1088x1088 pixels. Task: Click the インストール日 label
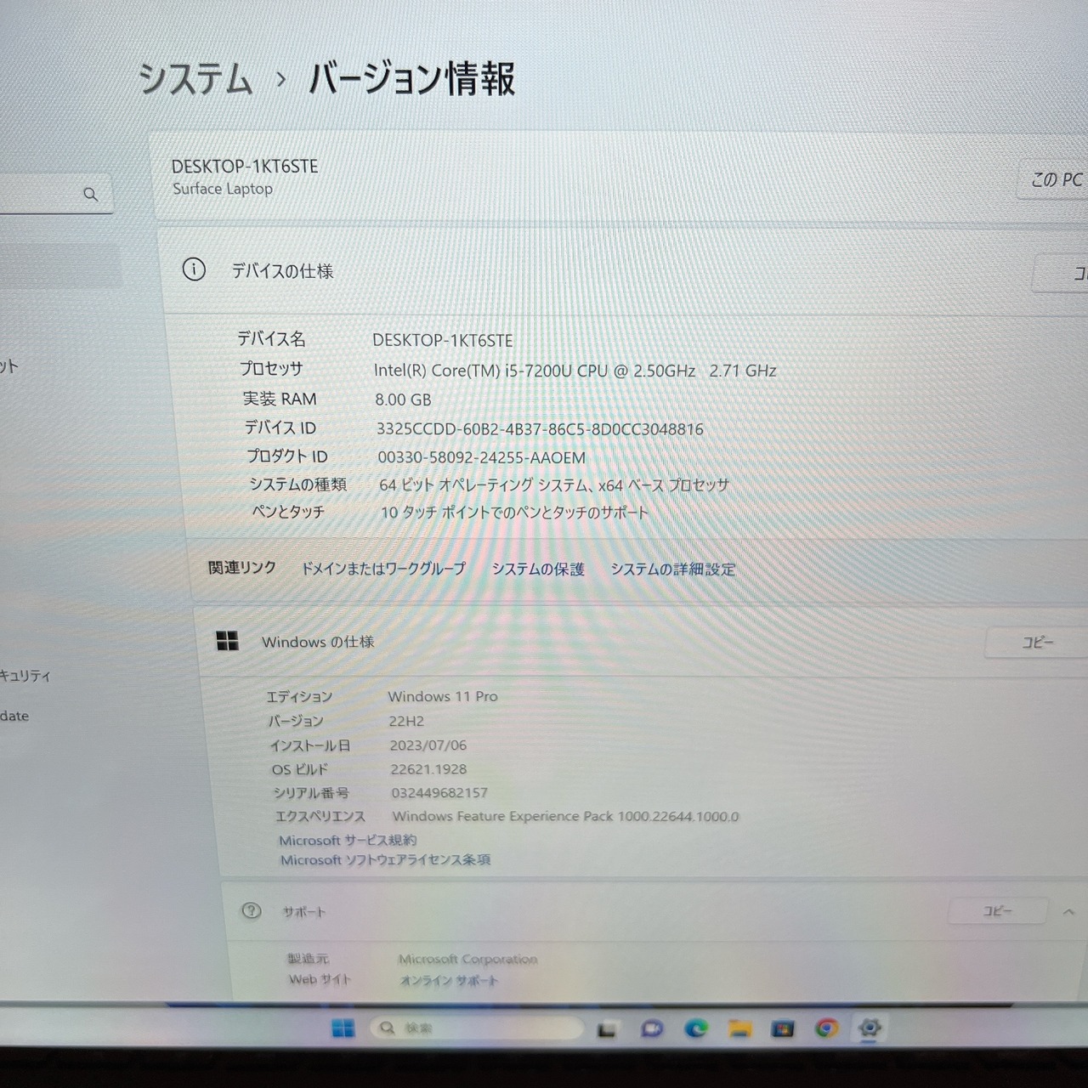pos(309,745)
